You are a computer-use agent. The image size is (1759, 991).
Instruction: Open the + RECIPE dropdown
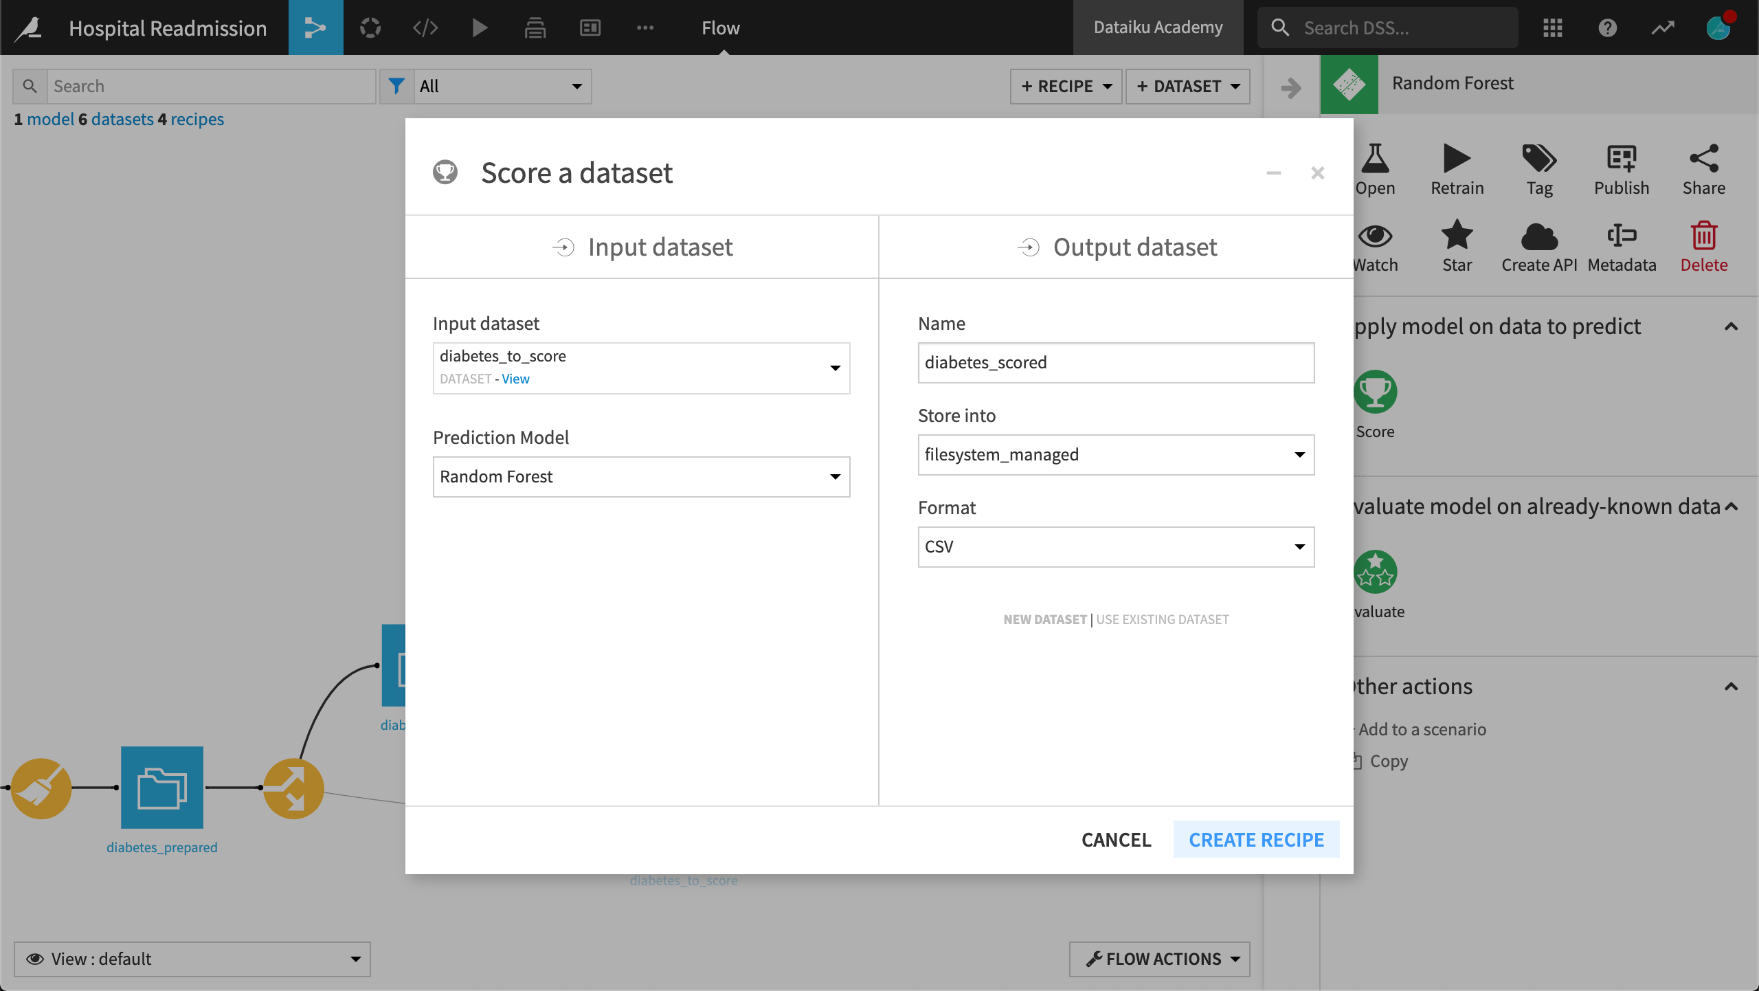1066,86
